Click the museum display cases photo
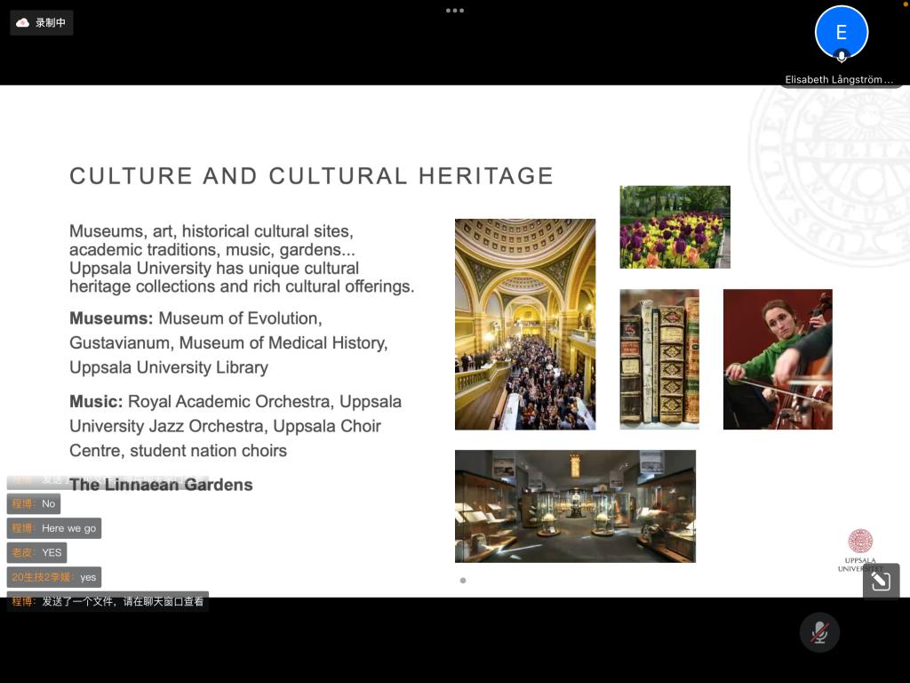 (575, 506)
